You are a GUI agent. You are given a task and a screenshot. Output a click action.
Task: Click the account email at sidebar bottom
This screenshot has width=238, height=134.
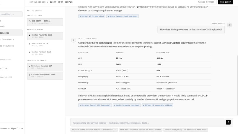pos(12,128)
